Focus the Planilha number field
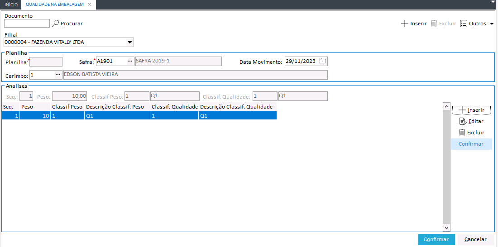The width and height of the screenshot is (498, 247). [46, 61]
